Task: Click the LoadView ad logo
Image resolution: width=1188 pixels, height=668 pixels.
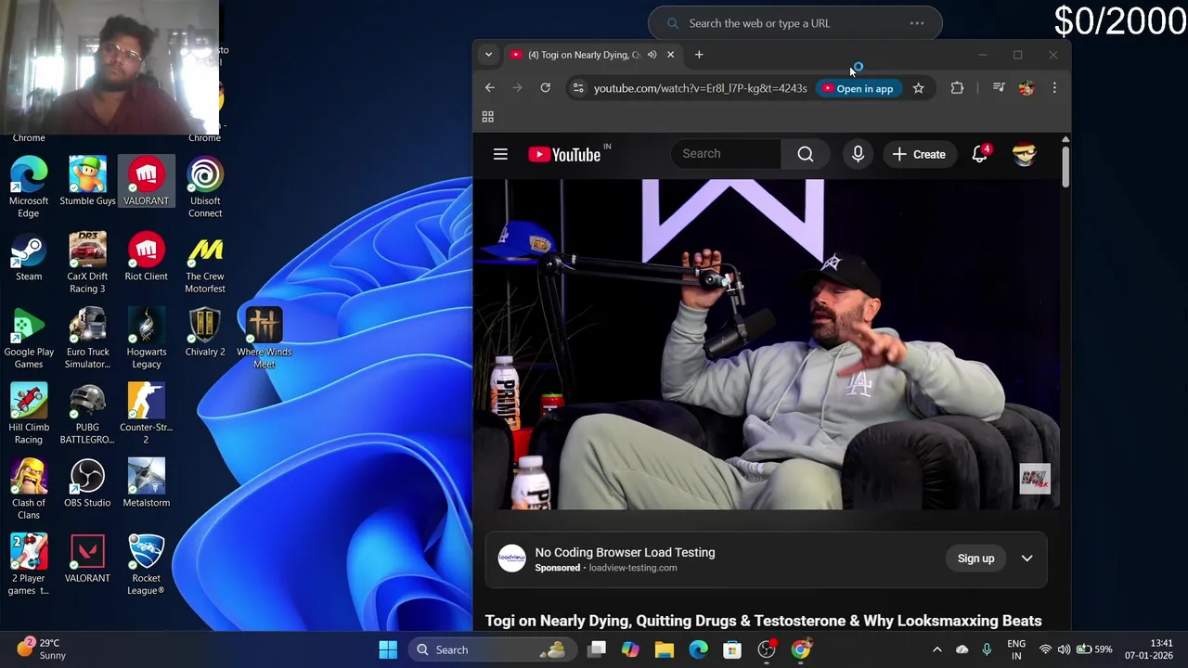Action: pyautogui.click(x=511, y=559)
